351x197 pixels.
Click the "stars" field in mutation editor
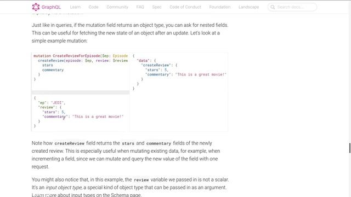point(48,65)
